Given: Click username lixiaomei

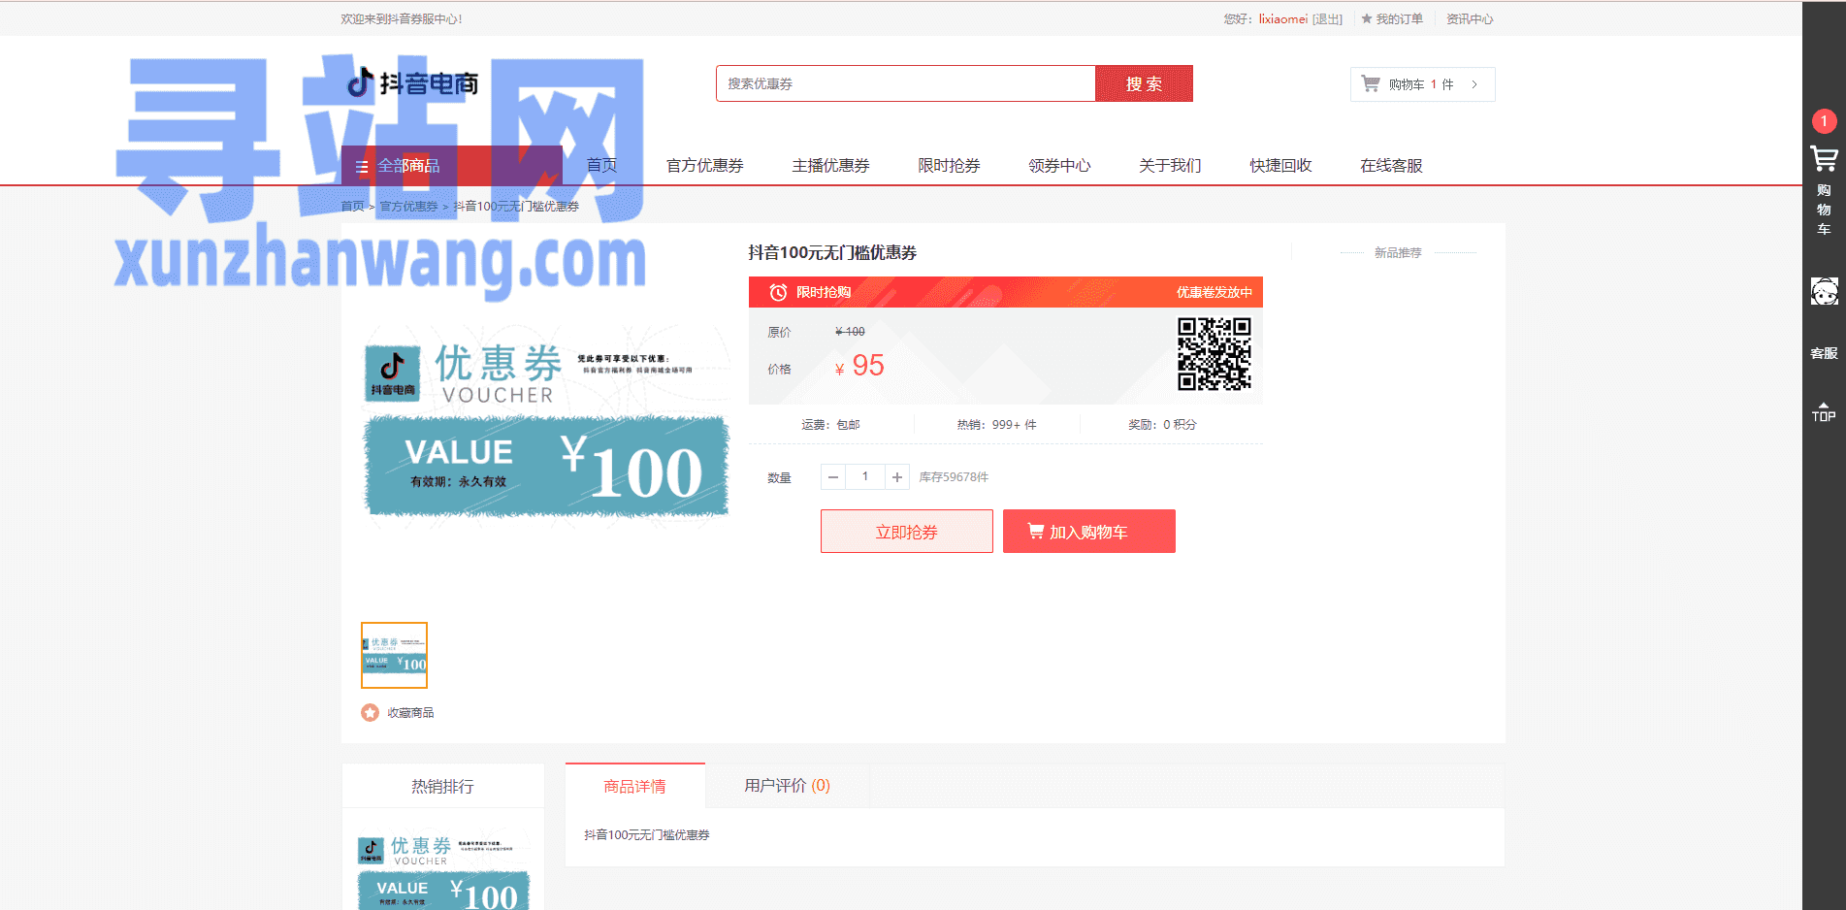Looking at the screenshot, I should (1283, 18).
